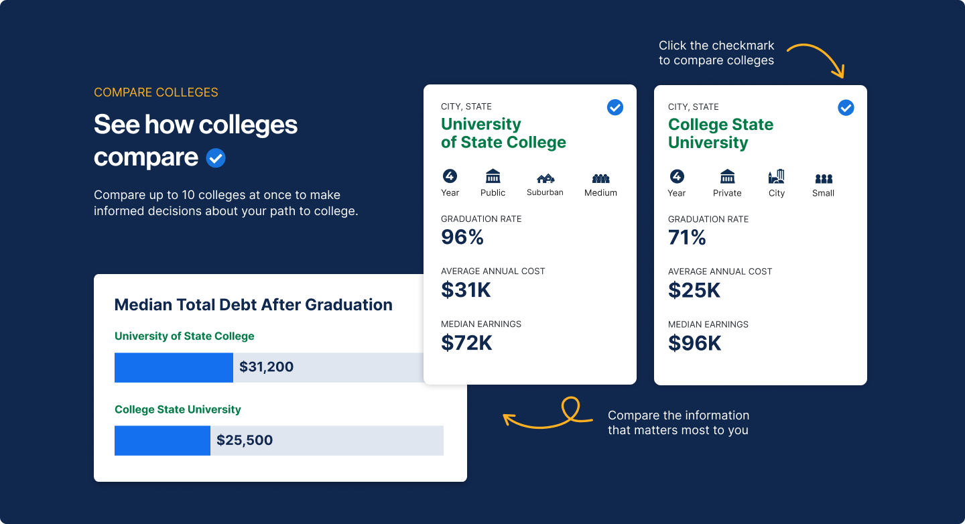965x524 pixels.
Task: Open the University of State College card title
Action: tap(503, 133)
